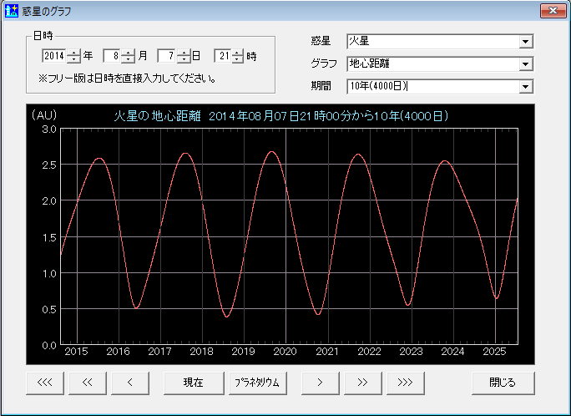Click the 閉じる close button
This screenshot has height=416, width=571.
pyautogui.click(x=503, y=383)
